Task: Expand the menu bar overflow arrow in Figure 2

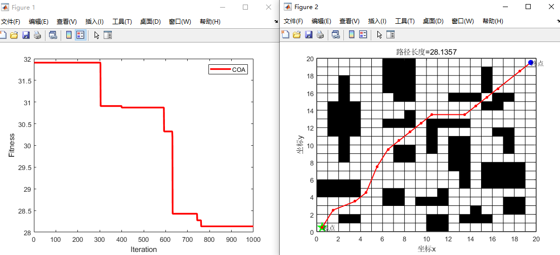Action: (x=558, y=21)
